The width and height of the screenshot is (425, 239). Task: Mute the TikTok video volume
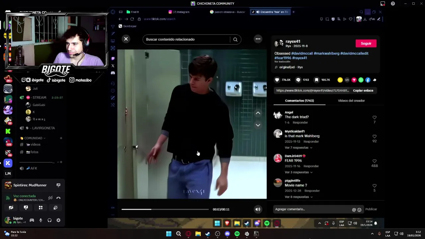tap(258, 209)
